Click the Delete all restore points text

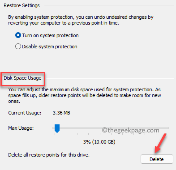click(x=49, y=155)
